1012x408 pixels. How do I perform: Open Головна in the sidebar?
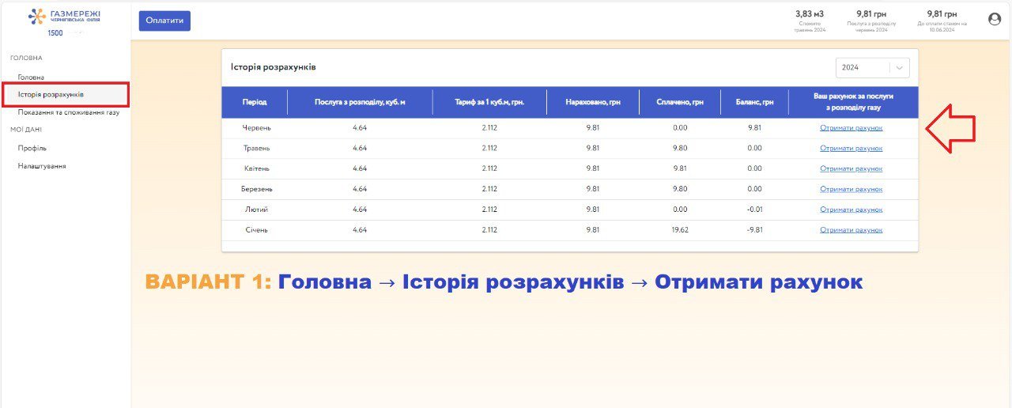pos(31,77)
